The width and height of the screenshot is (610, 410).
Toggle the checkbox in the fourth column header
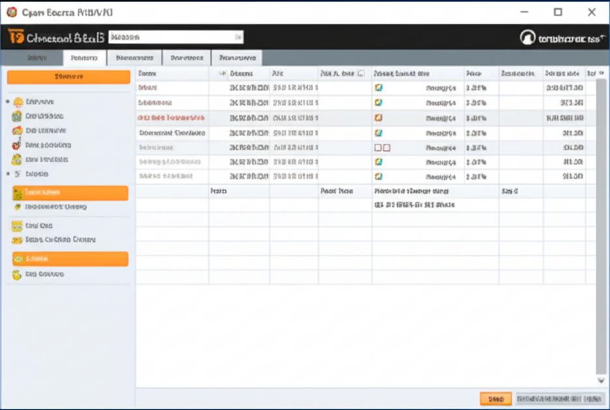click(x=361, y=73)
